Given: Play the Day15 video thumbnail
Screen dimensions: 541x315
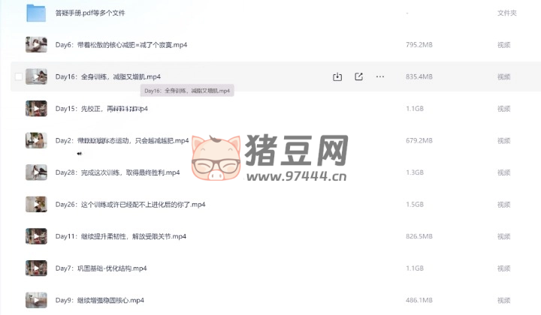Looking at the screenshot, I should 36,109.
